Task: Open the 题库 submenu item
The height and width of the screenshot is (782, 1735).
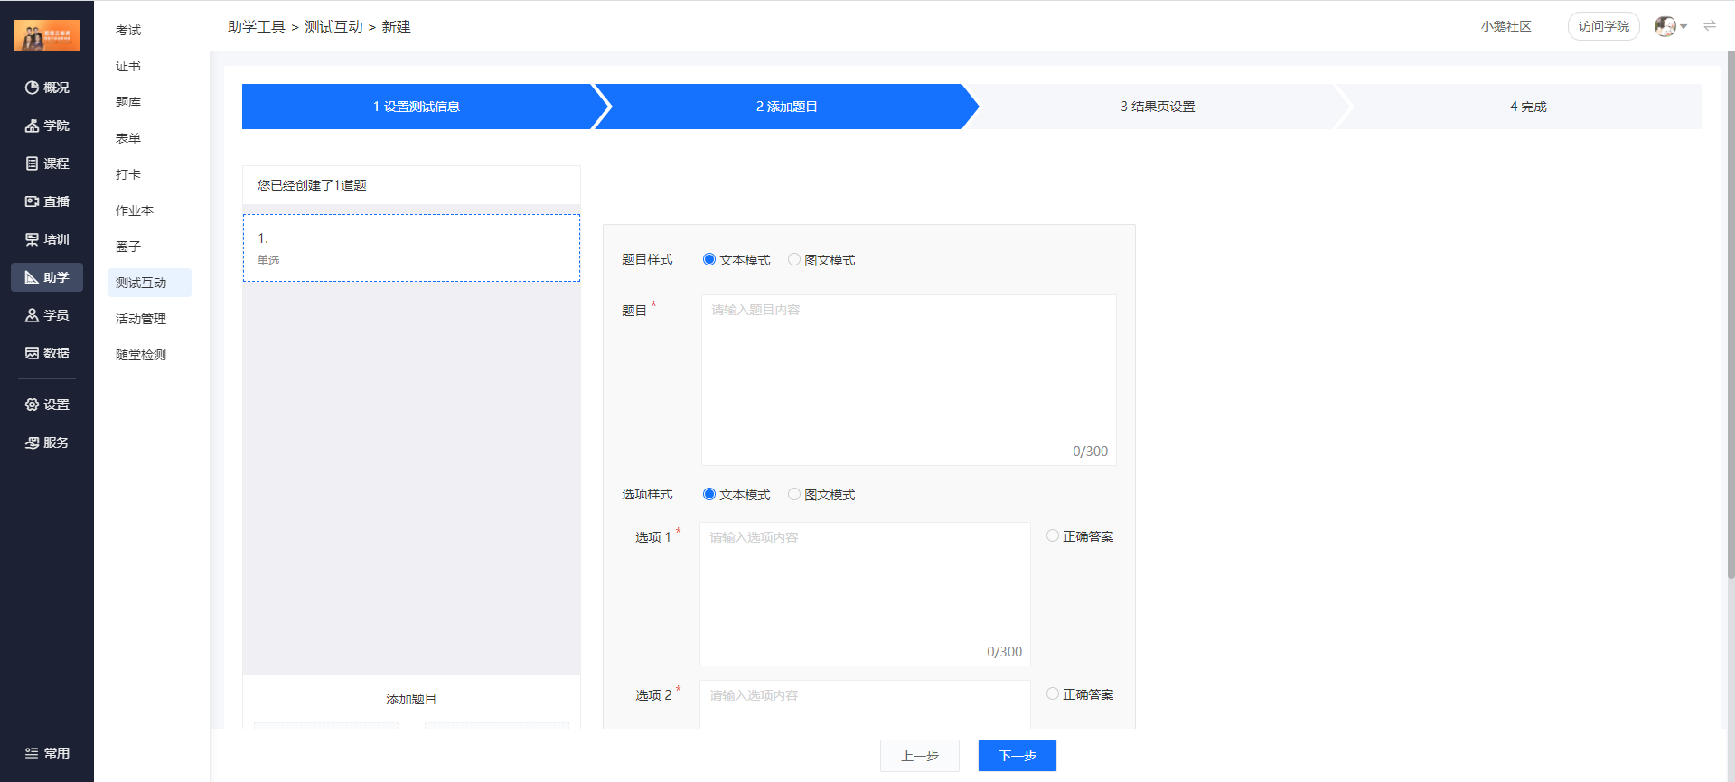Action: [128, 102]
